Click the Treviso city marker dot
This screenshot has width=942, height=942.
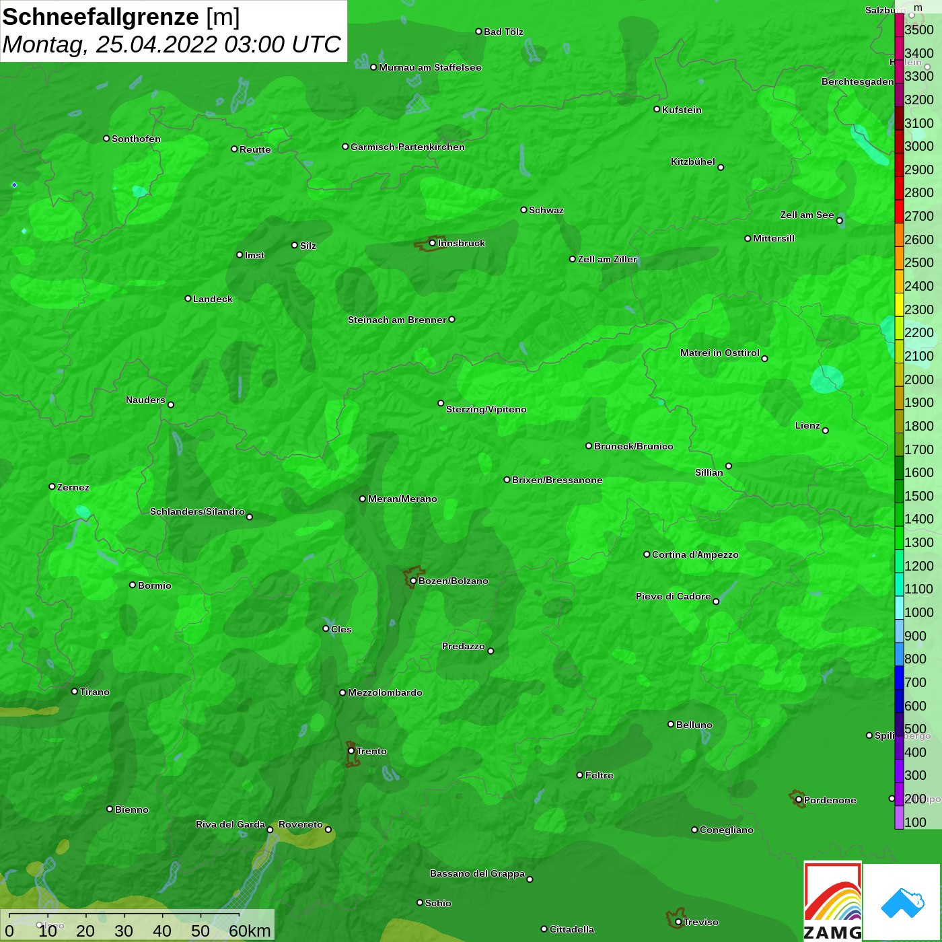coord(678,922)
